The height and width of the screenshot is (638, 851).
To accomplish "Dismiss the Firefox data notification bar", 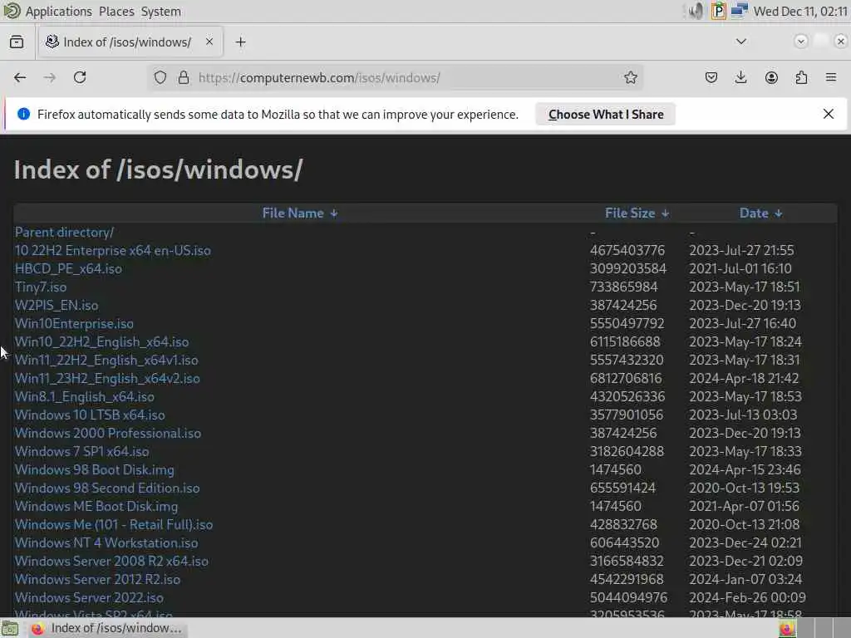I will pyautogui.click(x=829, y=114).
